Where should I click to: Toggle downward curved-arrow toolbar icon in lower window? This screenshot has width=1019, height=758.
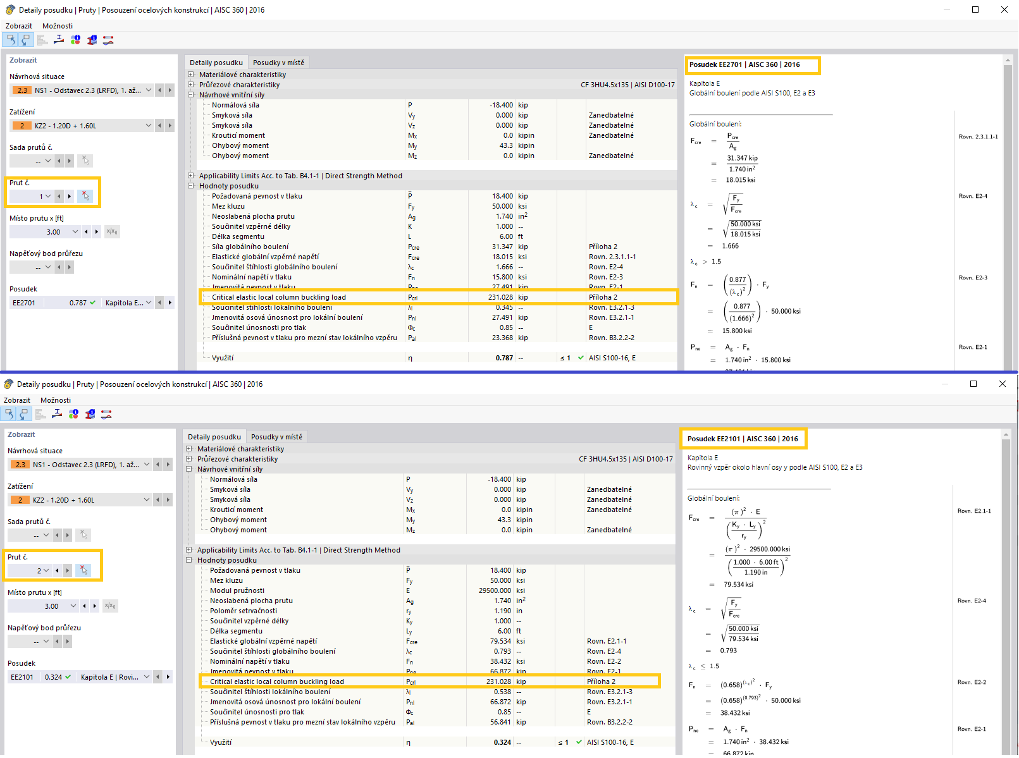pos(24,414)
